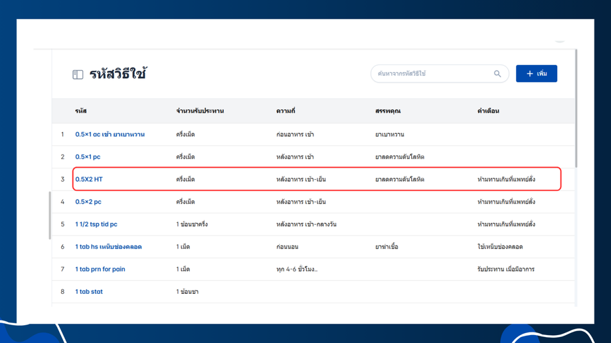
Task: Click the คำเตือน column header
Action: [488, 111]
